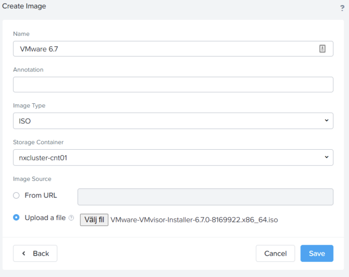Click the selected file name VMware-VMvisor-Installer iso
This screenshot has width=349, height=277.
click(x=194, y=220)
